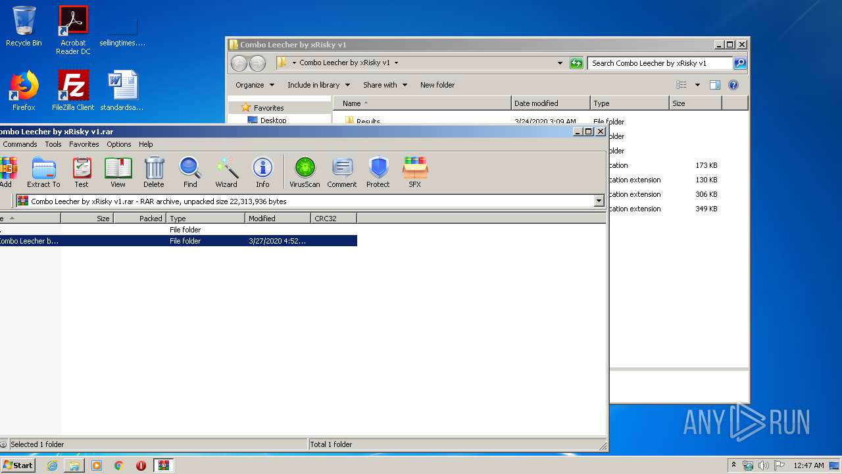Open the standardsa Word document icon
This screenshot has width=842, height=474.
[122, 91]
